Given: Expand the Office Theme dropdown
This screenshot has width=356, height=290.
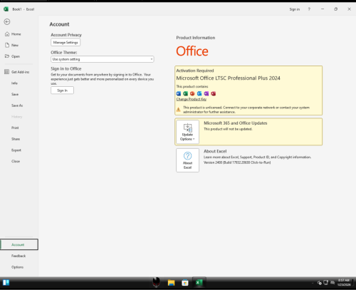Looking at the screenshot, I should (103, 59).
